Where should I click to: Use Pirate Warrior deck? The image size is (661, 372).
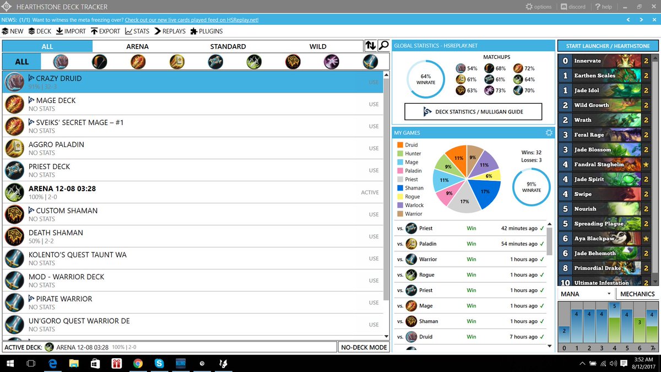pyautogui.click(x=374, y=303)
